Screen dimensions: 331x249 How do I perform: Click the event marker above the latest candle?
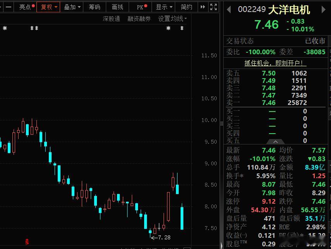click(x=182, y=28)
